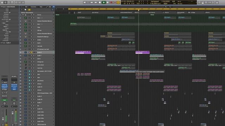
Task: Adjust the left channel strip volume fader
Action: pyautogui.click(x=3, y=118)
